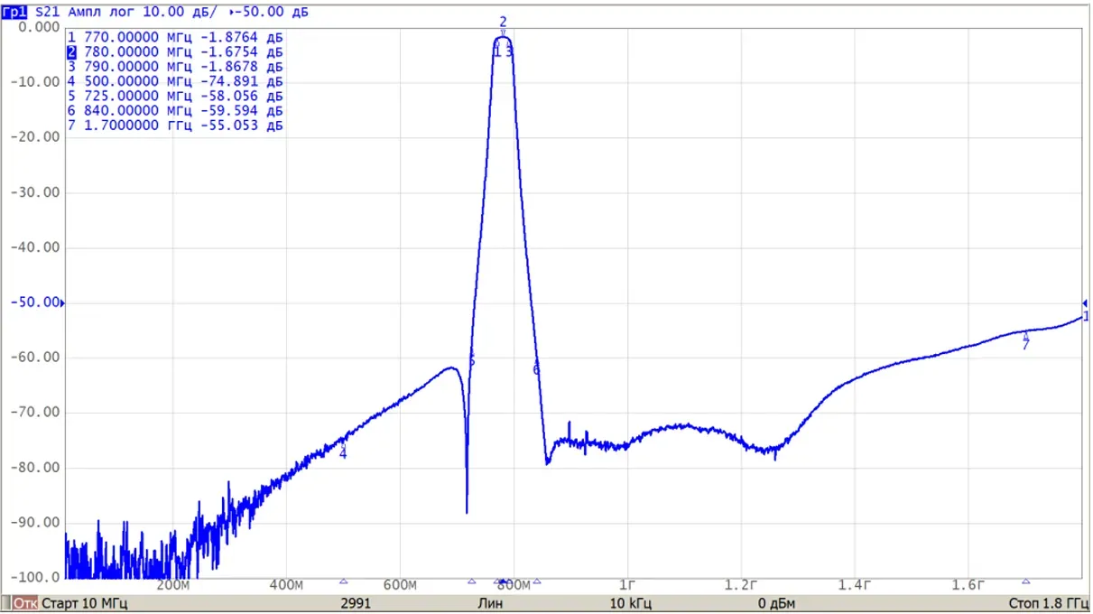1093x614 pixels.
Task: Click the 0.000 top scale label
Action: [x=40, y=27]
